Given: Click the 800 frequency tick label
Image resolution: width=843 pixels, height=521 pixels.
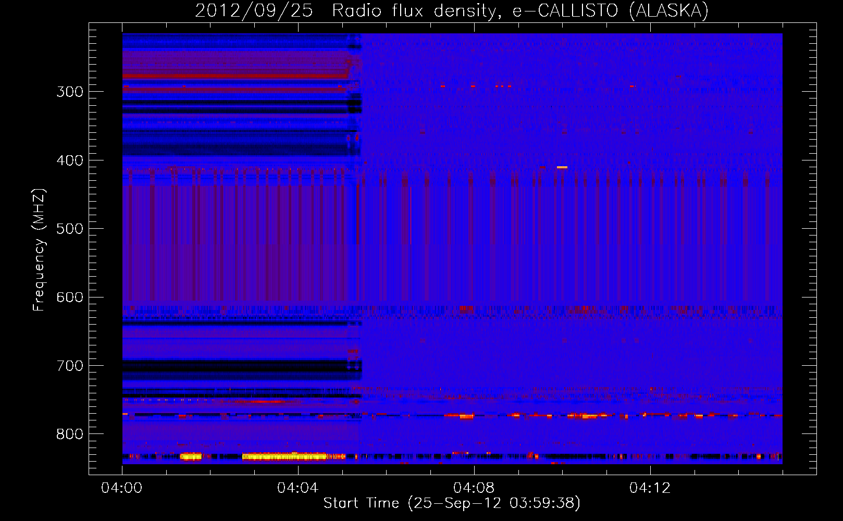Looking at the screenshot, I should (70, 435).
